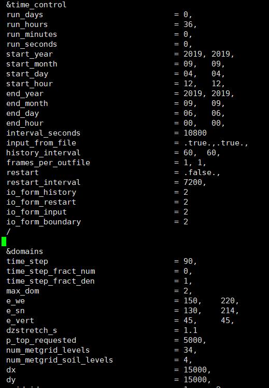This screenshot has height=388, width=269.
Task: Click the second e_sn value 214
Action: point(228,311)
